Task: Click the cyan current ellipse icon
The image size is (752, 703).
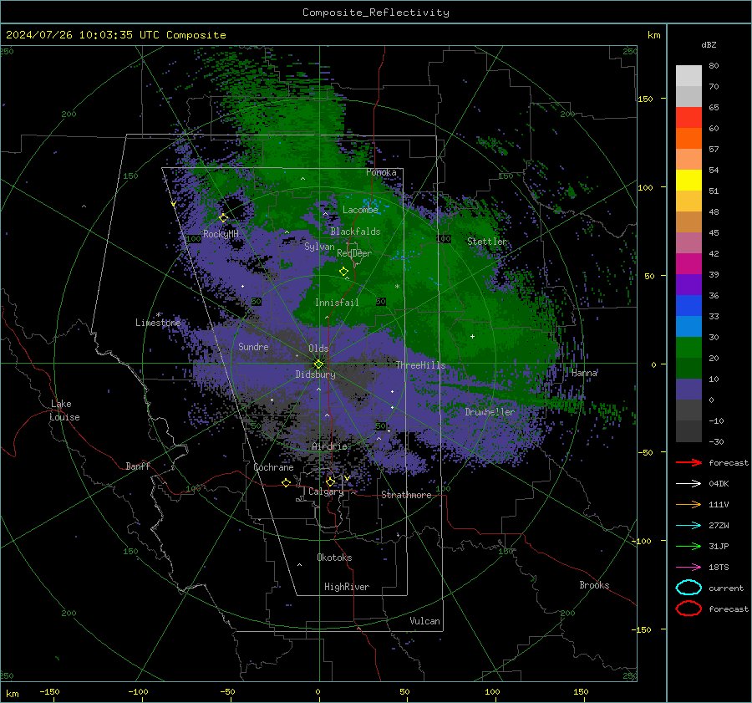Action: pyautogui.click(x=688, y=588)
